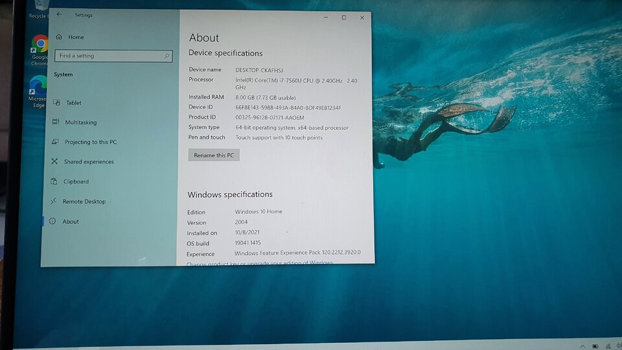
Task: Click the search magnifier in Find a setting
Action: click(167, 56)
